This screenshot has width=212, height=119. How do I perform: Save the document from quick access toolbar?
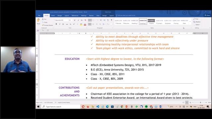[x=38, y=30]
